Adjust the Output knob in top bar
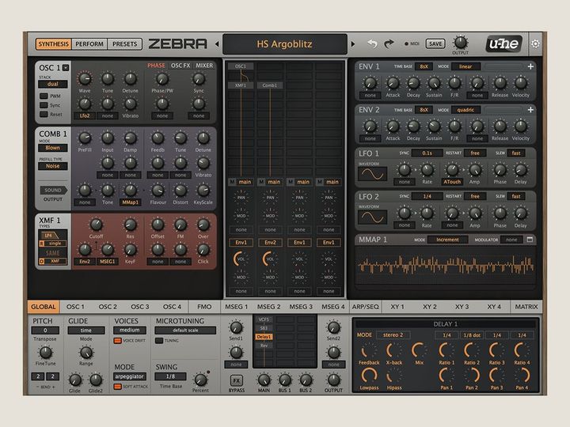Image resolution: width=570 pixels, height=427 pixels. (x=460, y=43)
